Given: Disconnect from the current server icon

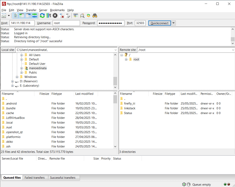Looking at the screenshot, I should [x=62, y=15].
